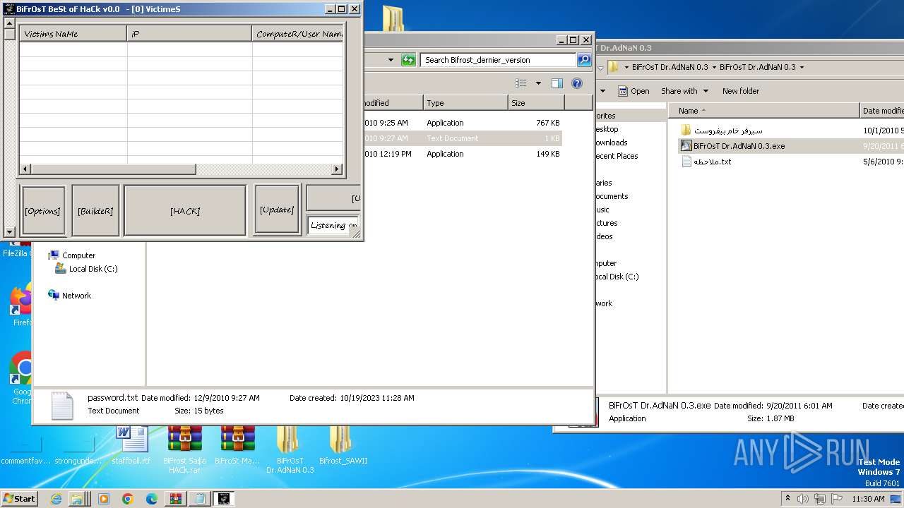The image size is (904, 508).
Task: Open File Explorer from the taskbar
Action: tap(78, 498)
